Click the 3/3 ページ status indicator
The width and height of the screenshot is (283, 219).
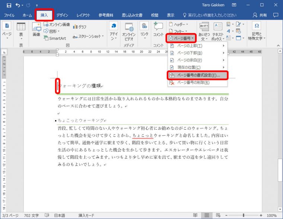click(x=10, y=215)
